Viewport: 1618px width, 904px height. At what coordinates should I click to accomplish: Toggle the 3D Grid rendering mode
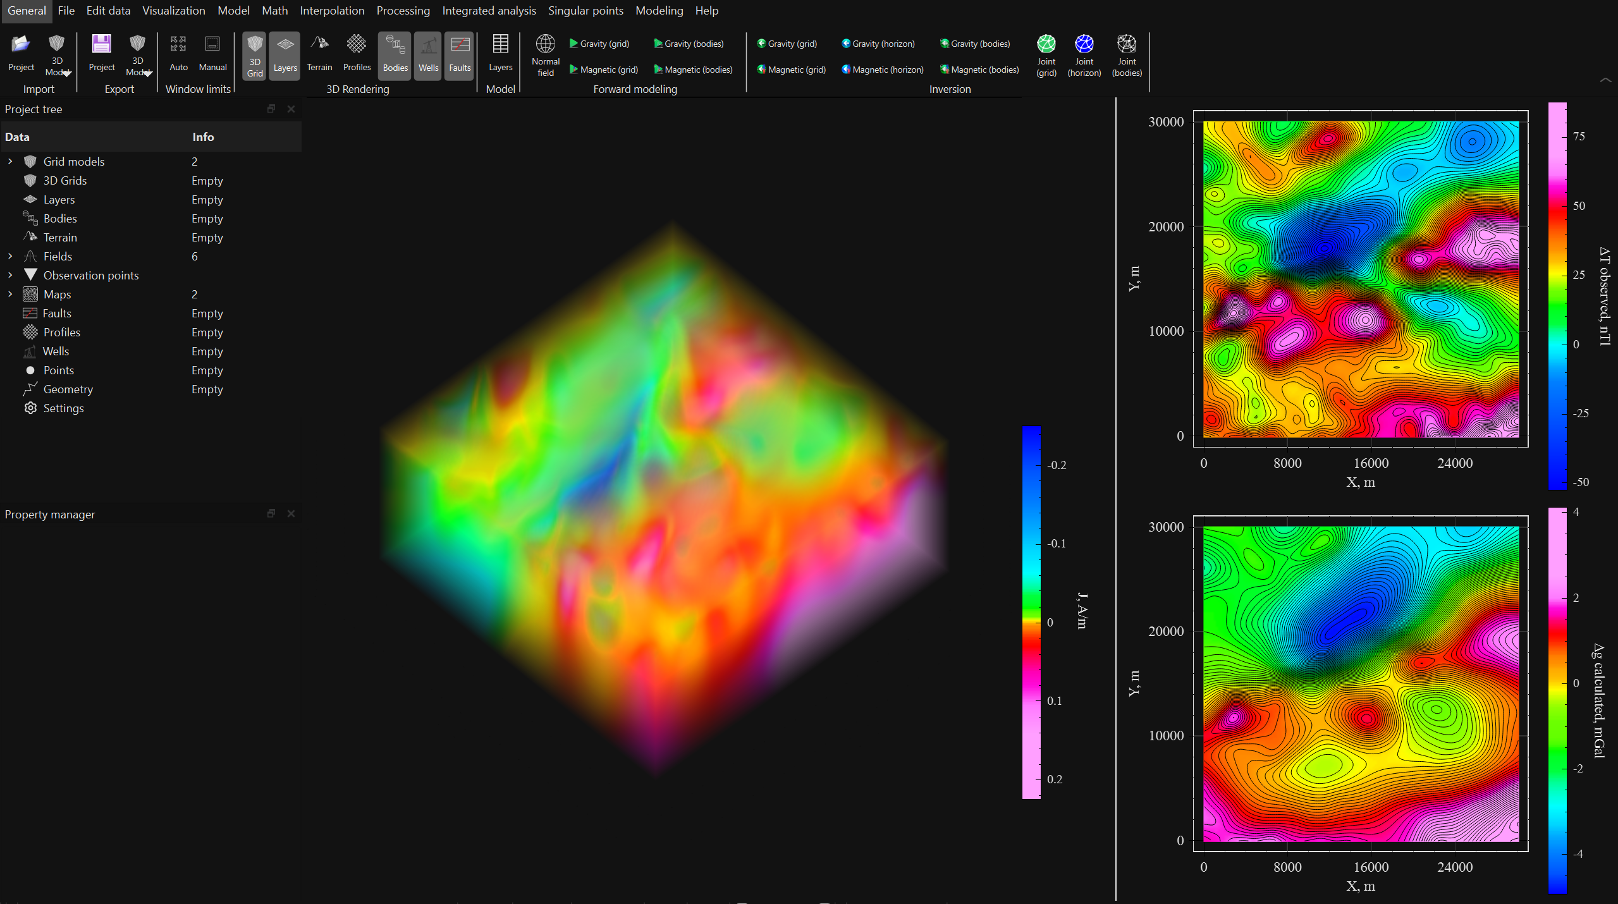(x=254, y=56)
